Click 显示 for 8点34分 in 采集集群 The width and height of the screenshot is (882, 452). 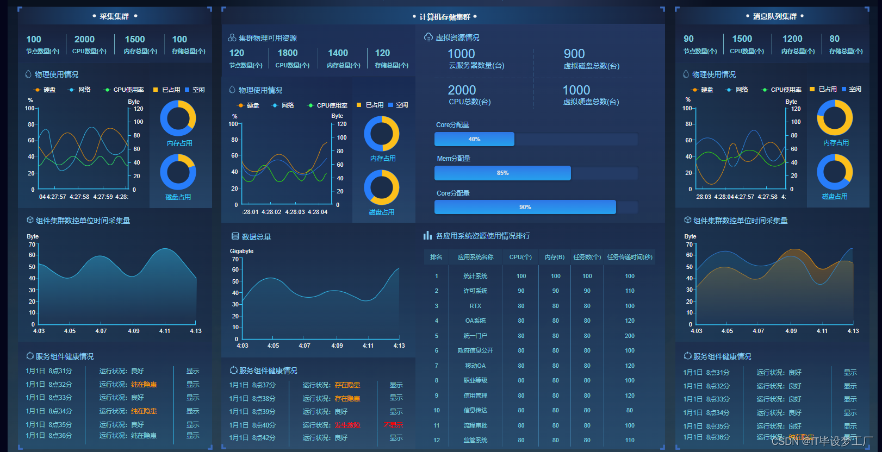193,411
